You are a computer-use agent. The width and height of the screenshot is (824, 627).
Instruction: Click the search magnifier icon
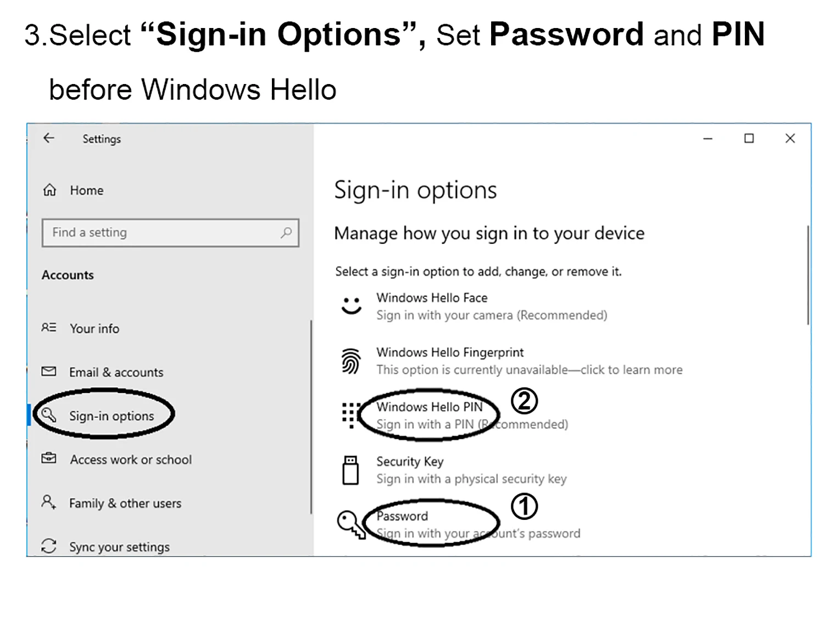(x=286, y=233)
